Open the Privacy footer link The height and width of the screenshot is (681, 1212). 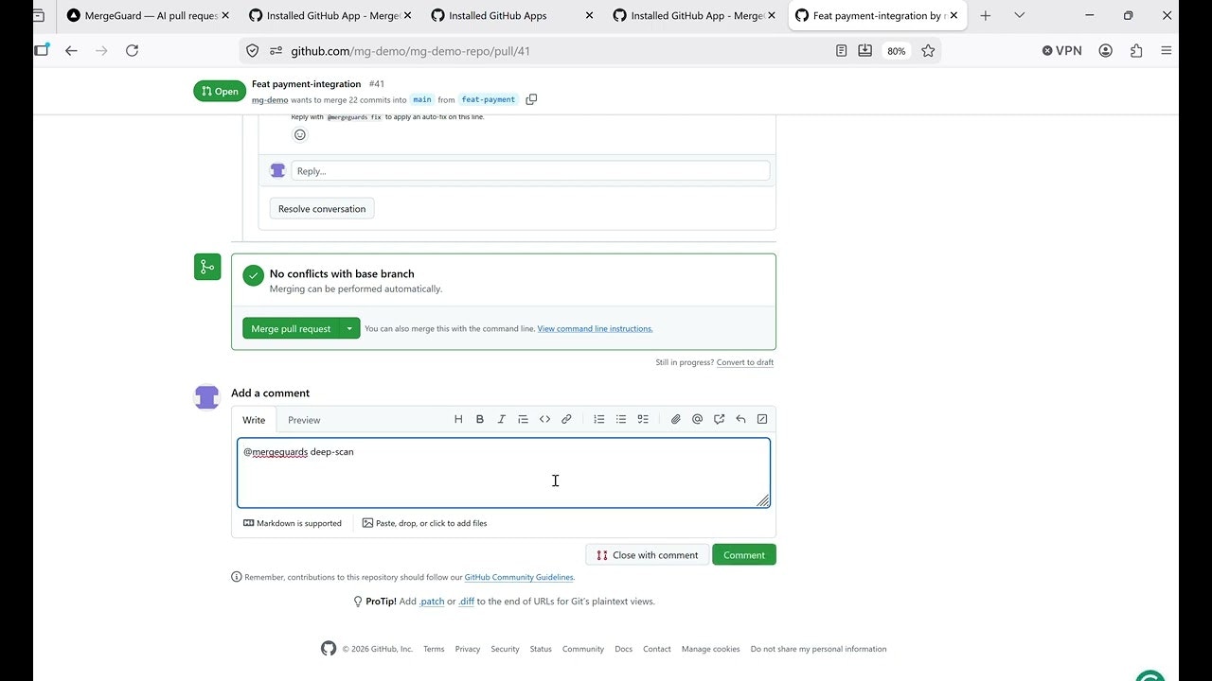click(468, 649)
